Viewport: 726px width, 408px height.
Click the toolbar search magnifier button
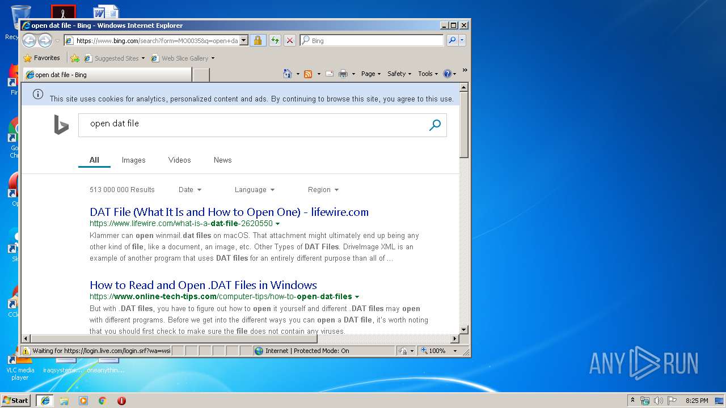[452, 40]
